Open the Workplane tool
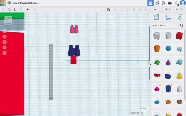186x116 pixels. point(156,17)
